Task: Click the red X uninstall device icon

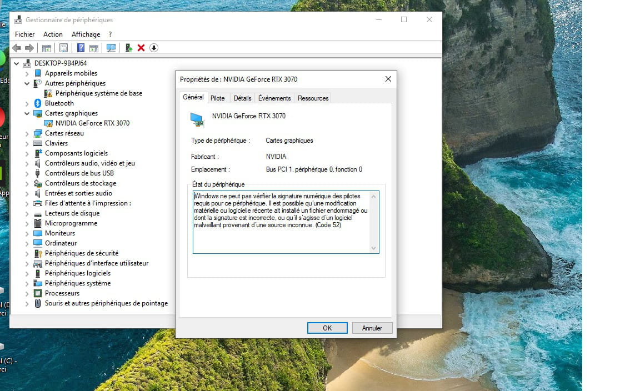Action: [x=141, y=48]
